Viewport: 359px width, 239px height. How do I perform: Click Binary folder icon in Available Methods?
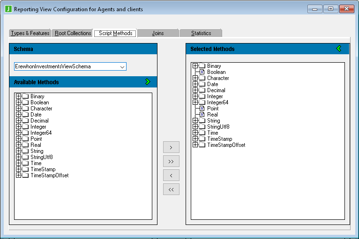coord(26,96)
